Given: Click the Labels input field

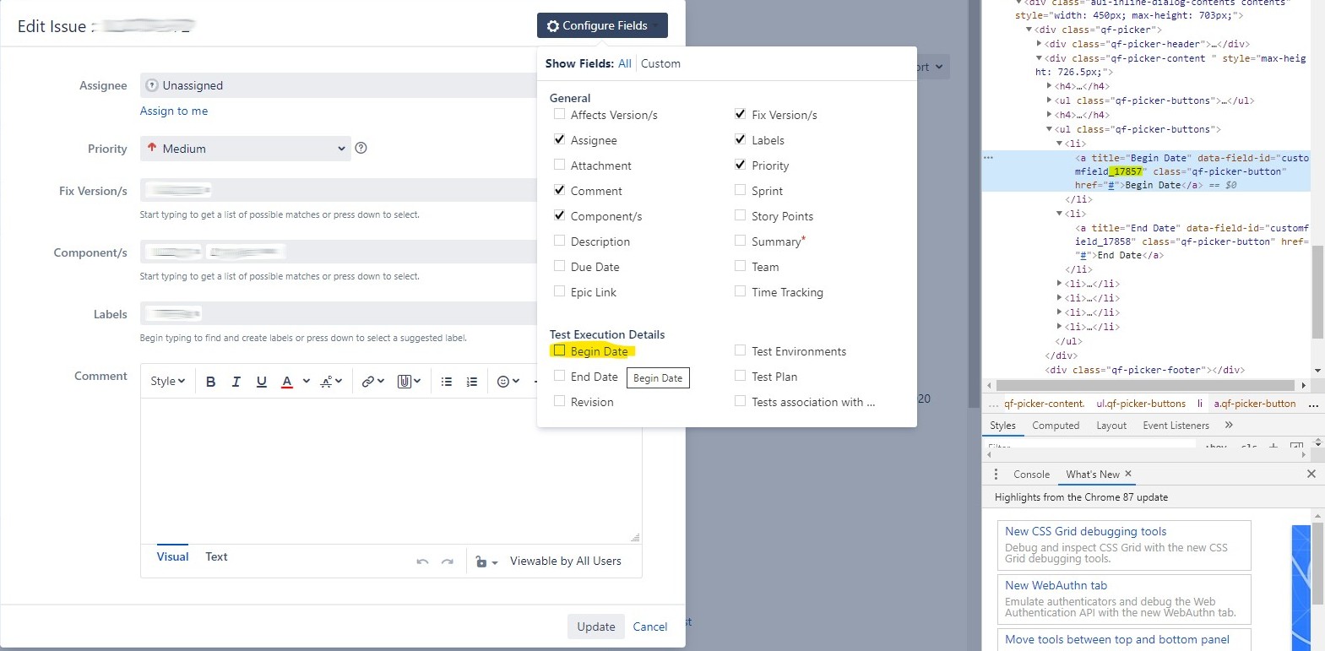Looking at the screenshot, I should click(338, 313).
